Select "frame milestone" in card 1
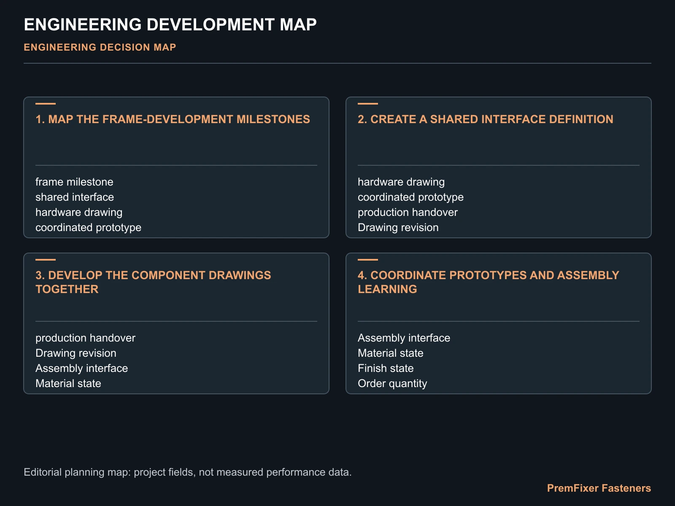 coord(74,182)
